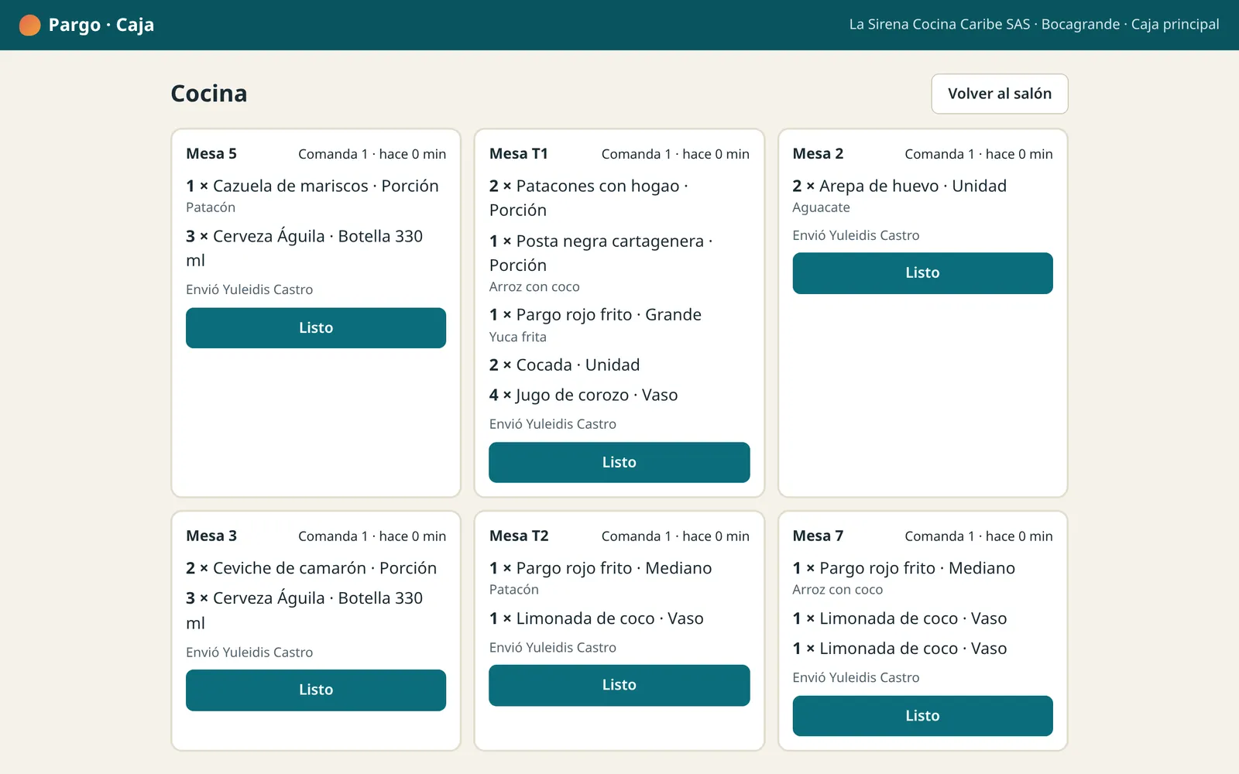1239x774 pixels.
Task: Click Mesa T2 Pargo rojo frito Mediano
Action: pos(601,568)
